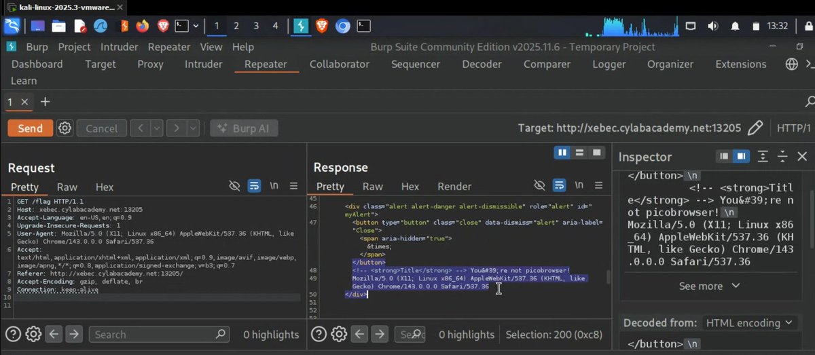Open Response search settings gear
This screenshot has height=355, width=815.
pos(338,334)
